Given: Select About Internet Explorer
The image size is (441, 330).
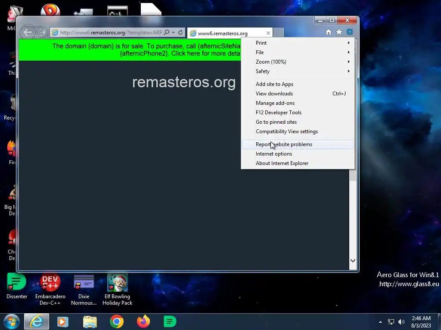Looking at the screenshot, I should 298,163.
